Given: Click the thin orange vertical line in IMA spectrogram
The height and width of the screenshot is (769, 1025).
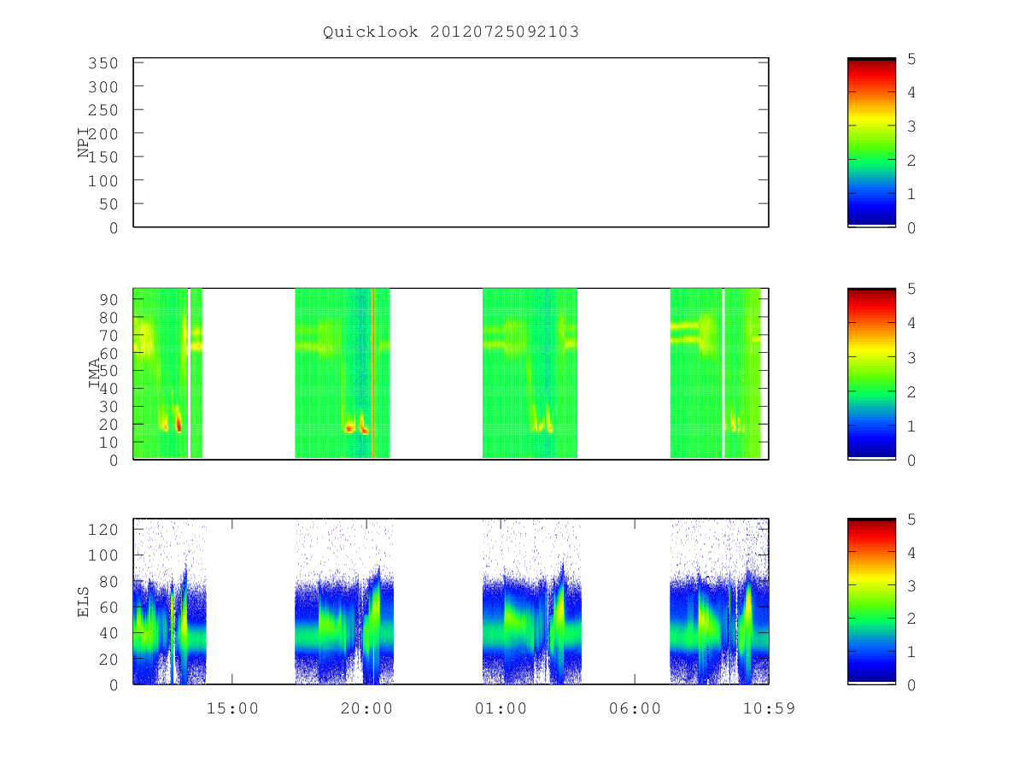Looking at the screenshot, I should pyautogui.click(x=373, y=373).
